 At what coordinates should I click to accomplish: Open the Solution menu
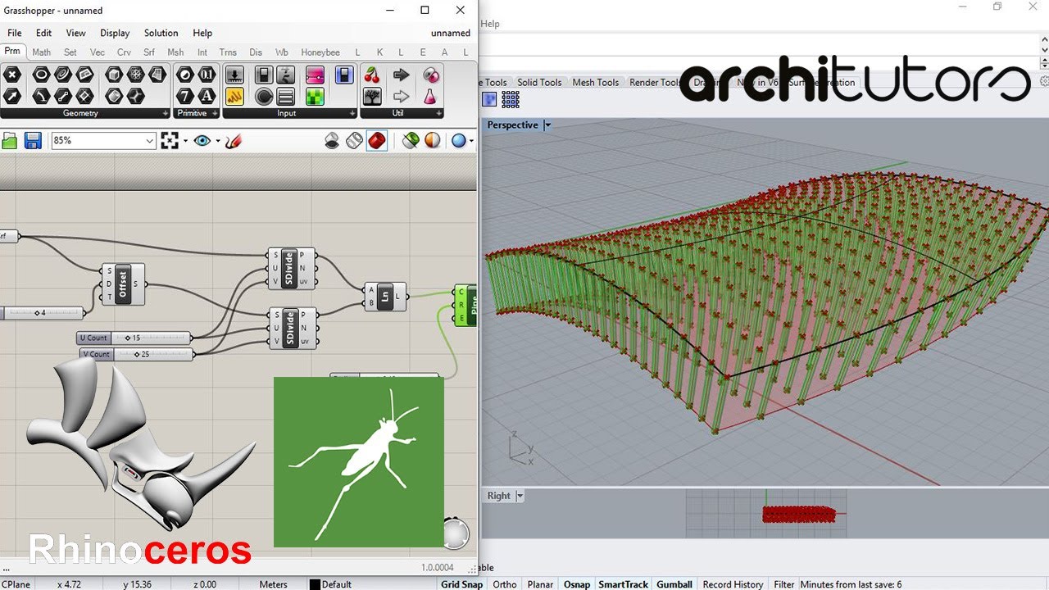[x=161, y=33]
